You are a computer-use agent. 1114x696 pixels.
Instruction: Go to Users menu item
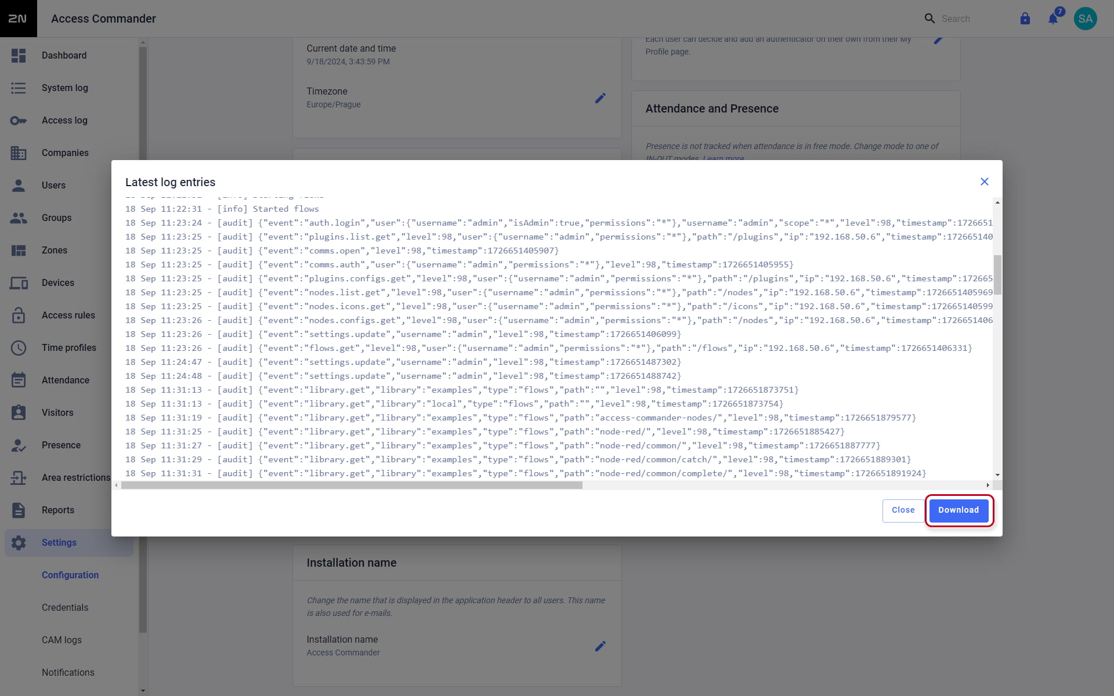[70, 186]
